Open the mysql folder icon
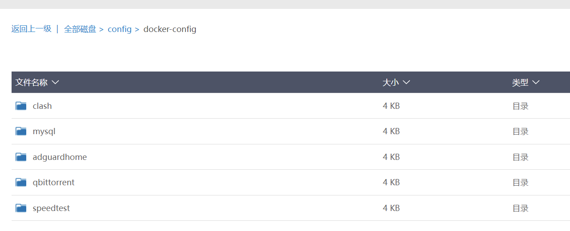 pos(21,131)
